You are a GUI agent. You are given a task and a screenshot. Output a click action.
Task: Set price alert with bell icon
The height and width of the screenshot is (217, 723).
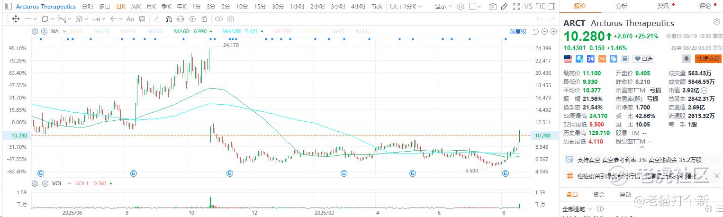686,59
